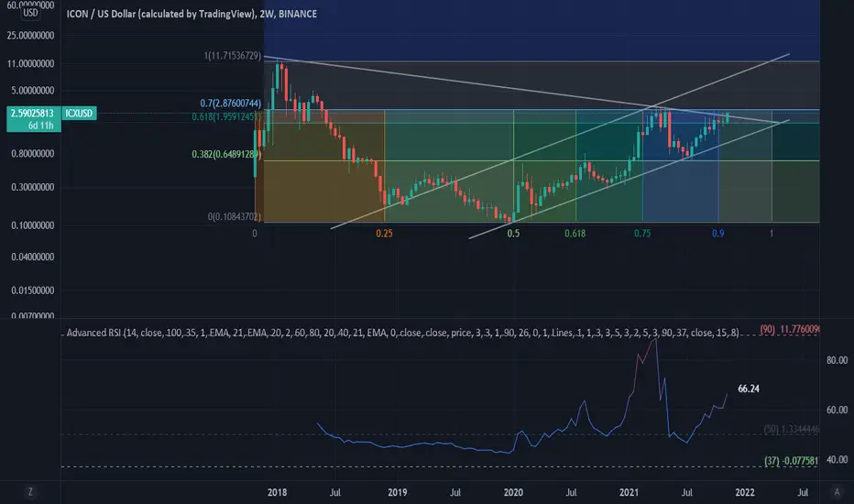Click the 25.00000000 price axis label

coord(30,36)
